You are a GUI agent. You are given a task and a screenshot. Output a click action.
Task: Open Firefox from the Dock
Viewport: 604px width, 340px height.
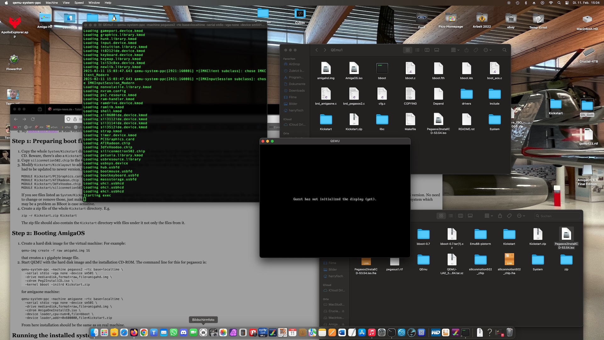[x=134, y=332]
